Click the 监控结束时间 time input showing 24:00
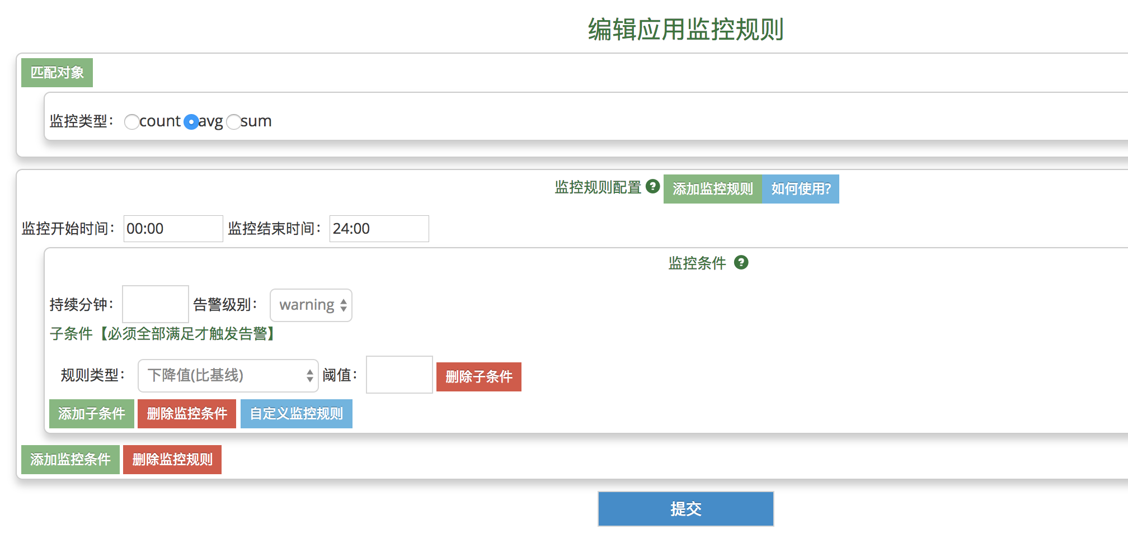The width and height of the screenshot is (1128, 548). tap(379, 228)
